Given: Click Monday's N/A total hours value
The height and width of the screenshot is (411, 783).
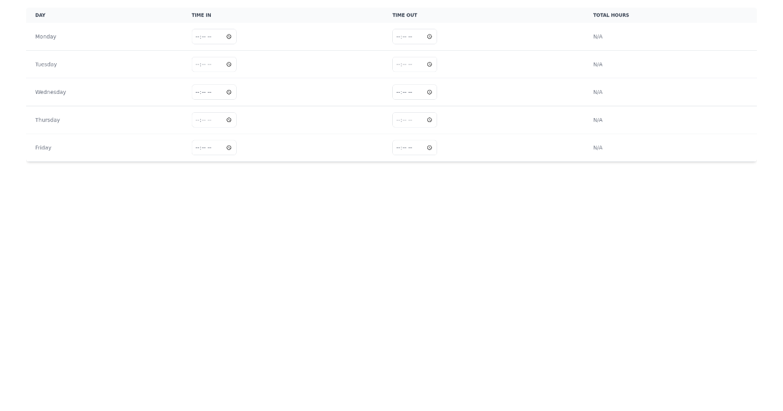Looking at the screenshot, I should click(x=598, y=37).
